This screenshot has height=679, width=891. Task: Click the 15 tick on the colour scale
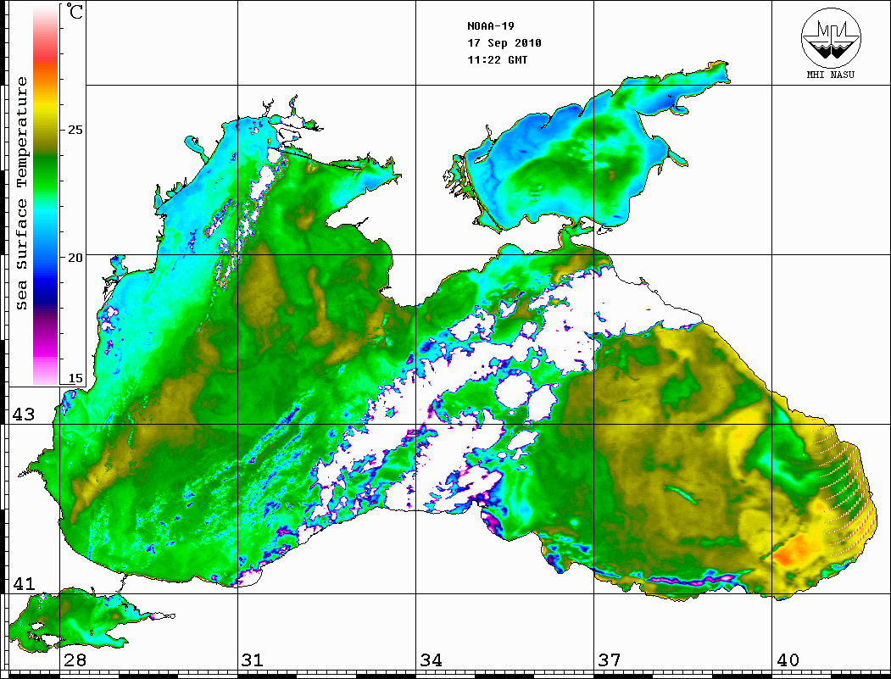(75, 378)
